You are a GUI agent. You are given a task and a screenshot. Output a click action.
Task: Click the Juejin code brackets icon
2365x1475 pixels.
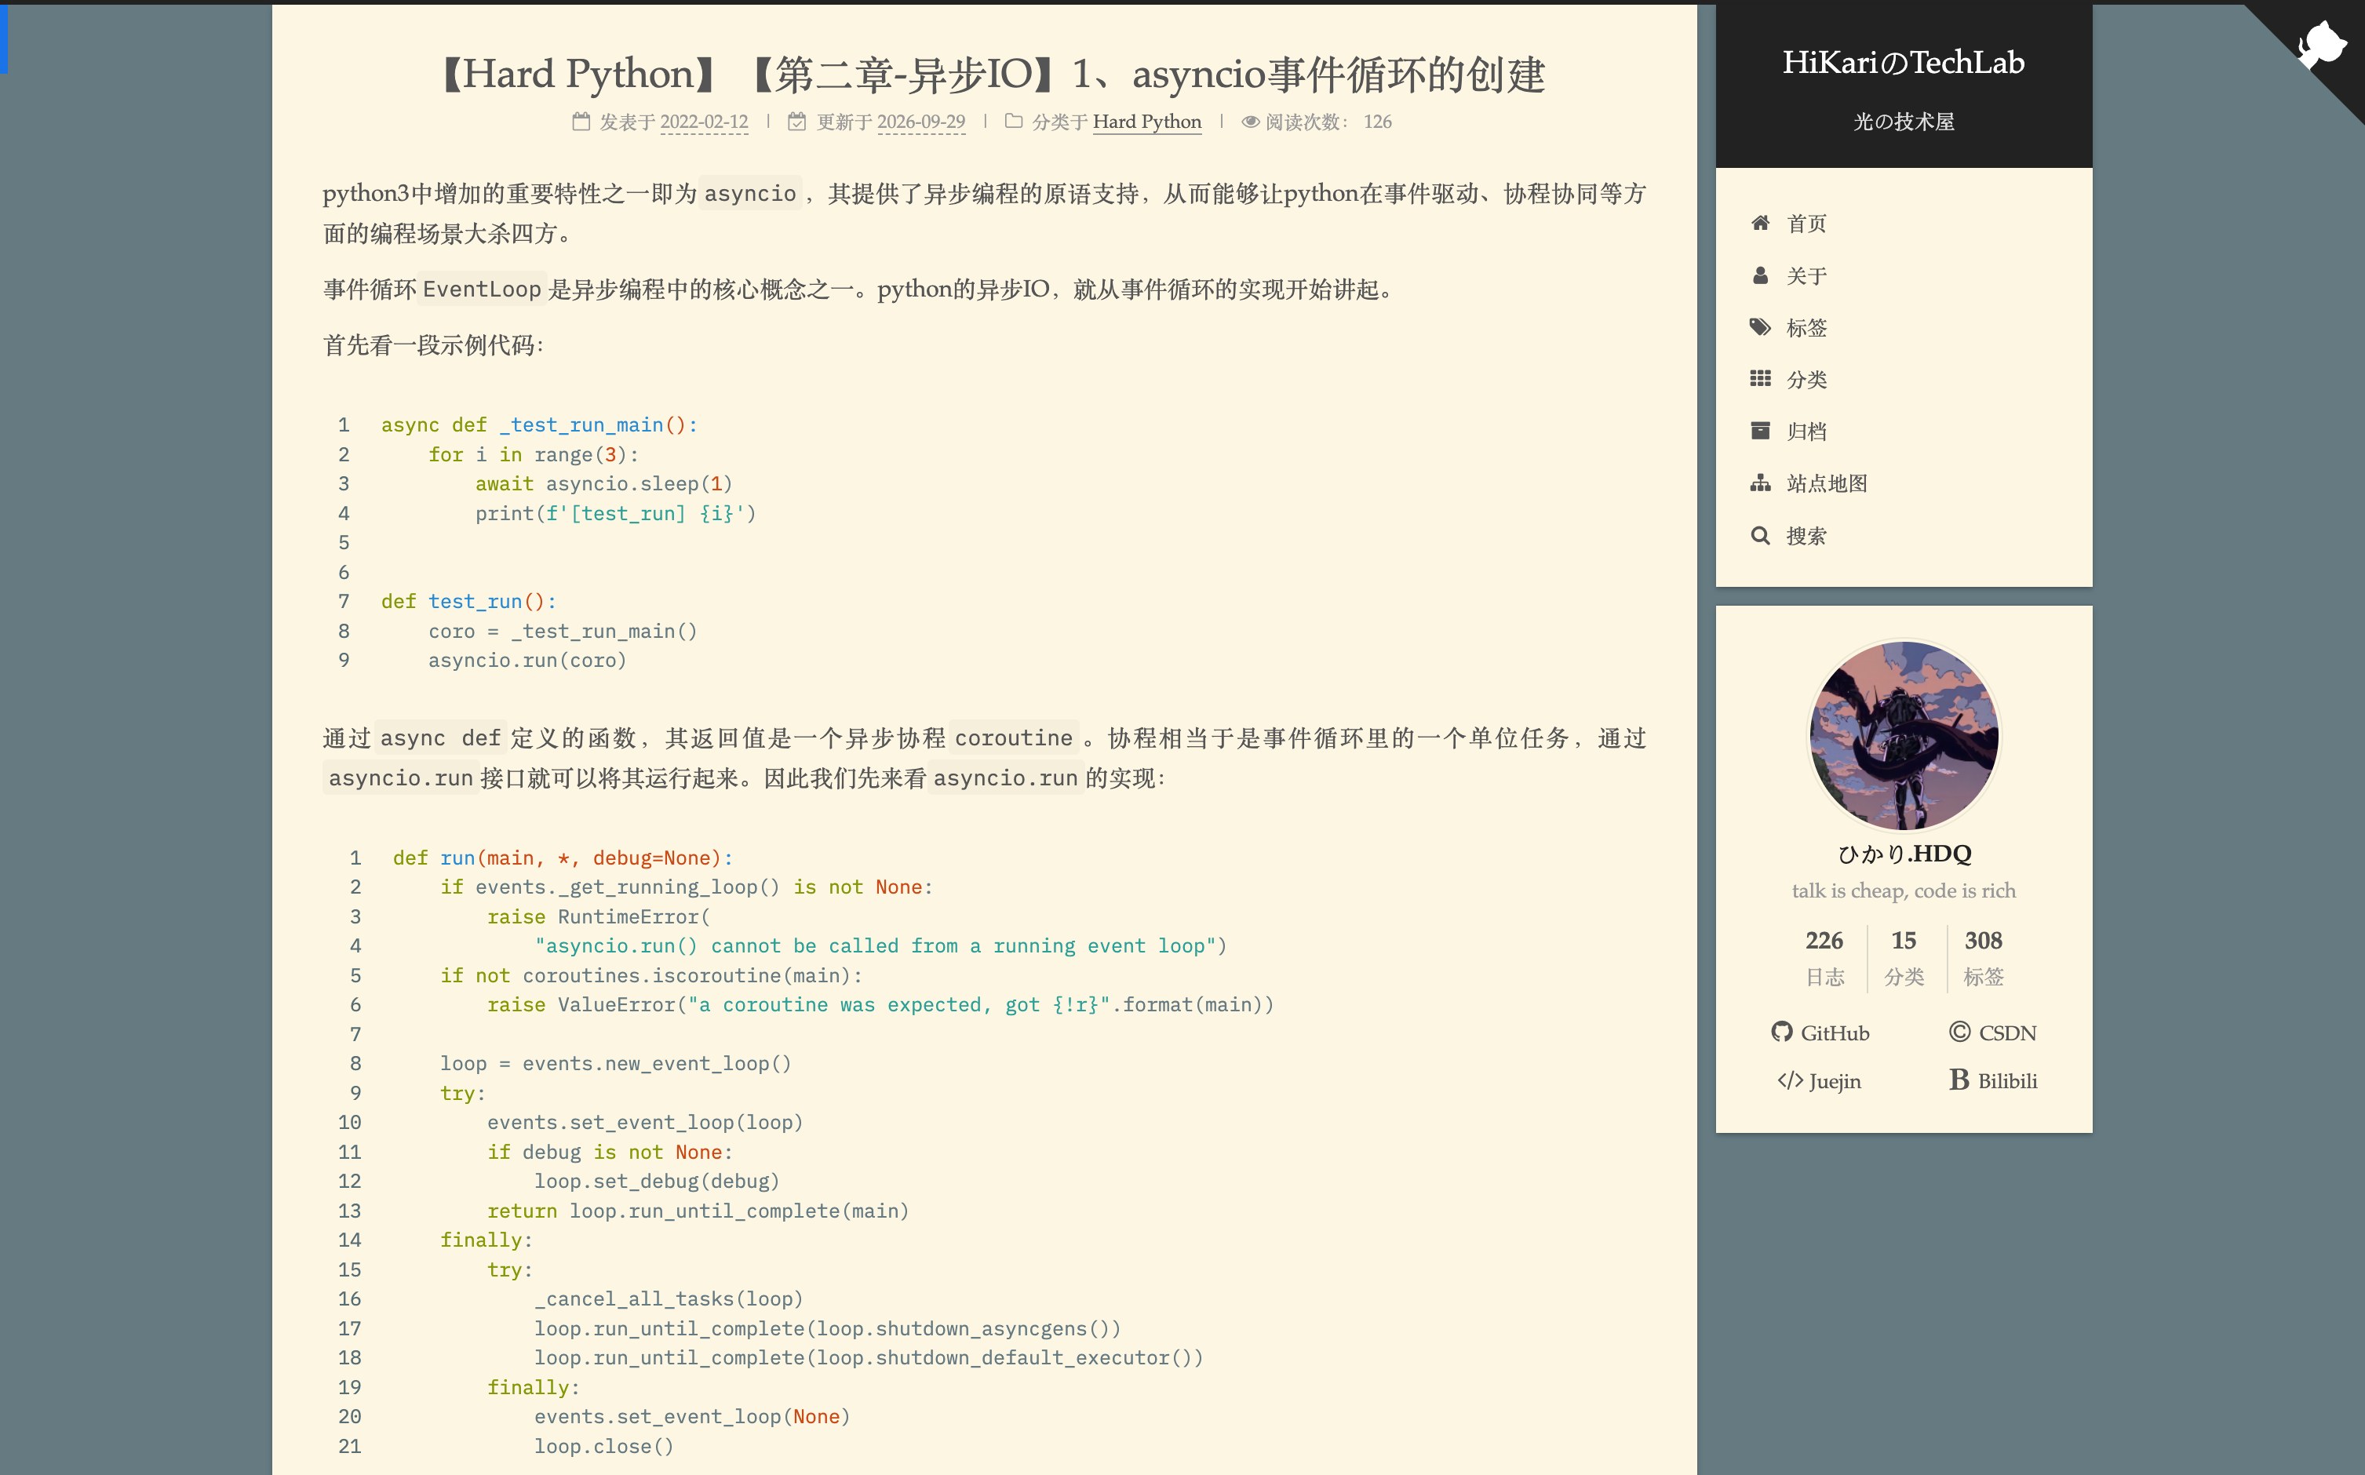(1791, 1080)
